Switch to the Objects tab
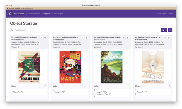Viewport: 182px width, 109px height. tap(46, 14)
